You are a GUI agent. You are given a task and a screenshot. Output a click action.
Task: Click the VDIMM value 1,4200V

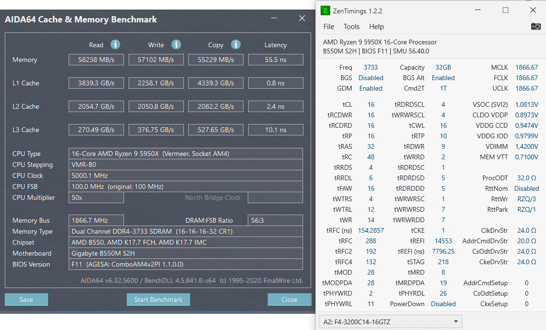point(526,146)
